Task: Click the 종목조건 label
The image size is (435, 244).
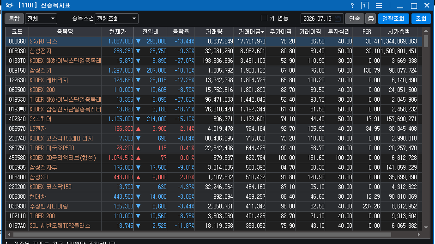Action: [83, 18]
